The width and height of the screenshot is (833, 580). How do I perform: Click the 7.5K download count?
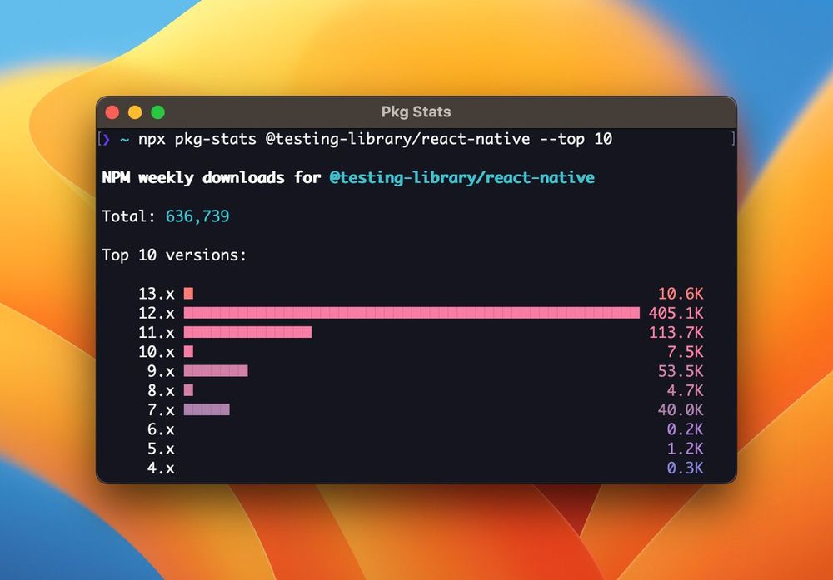(686, 352)
